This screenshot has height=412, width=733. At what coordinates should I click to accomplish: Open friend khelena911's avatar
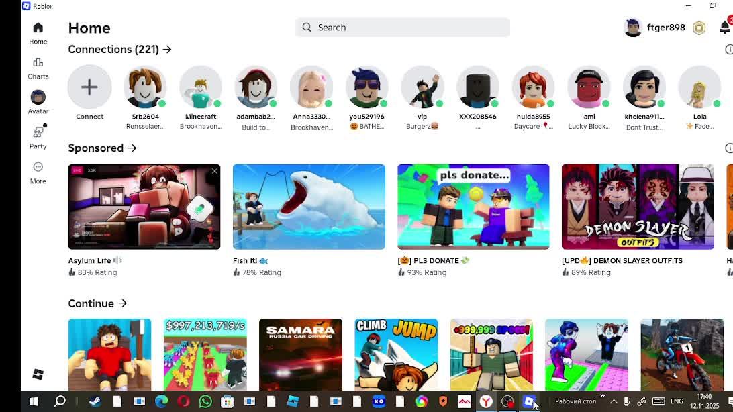[644, 87]
